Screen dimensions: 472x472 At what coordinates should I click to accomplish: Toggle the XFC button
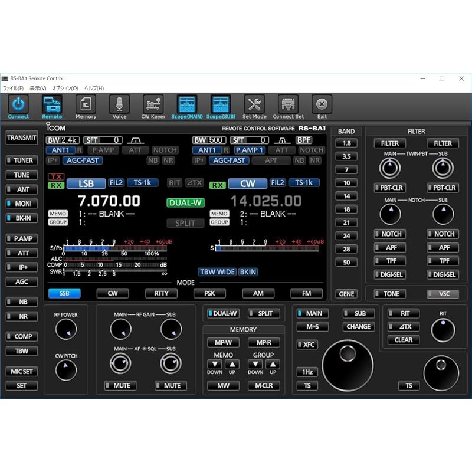(307, 345)
